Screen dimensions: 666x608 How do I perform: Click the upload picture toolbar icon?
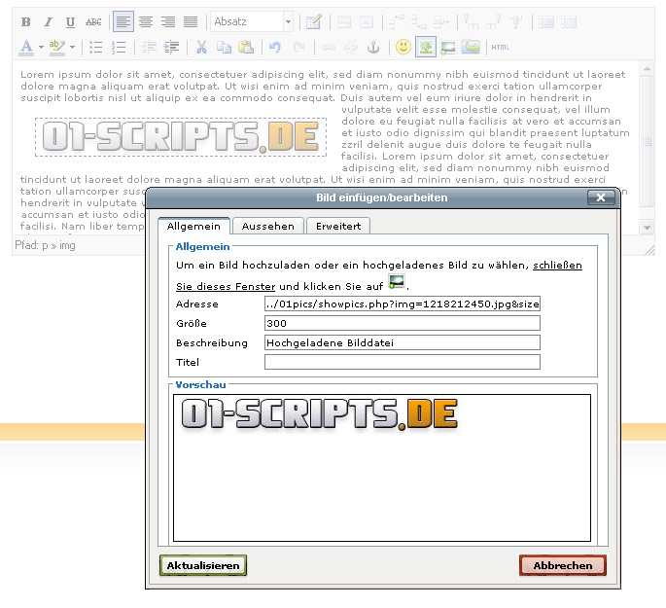pos(448,47)
